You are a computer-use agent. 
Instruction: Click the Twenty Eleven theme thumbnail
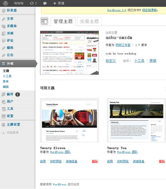pyautogui.click(x=69, y=120)
